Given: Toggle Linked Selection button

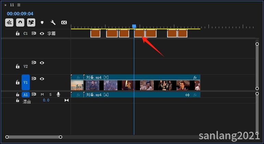Looking at the screenshot, I should [31, 22].
